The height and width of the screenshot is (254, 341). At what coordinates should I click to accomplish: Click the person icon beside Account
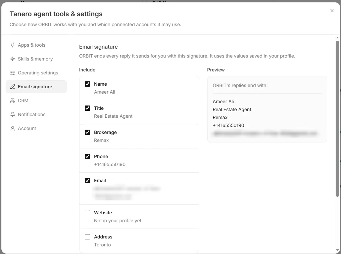point(13,128)
